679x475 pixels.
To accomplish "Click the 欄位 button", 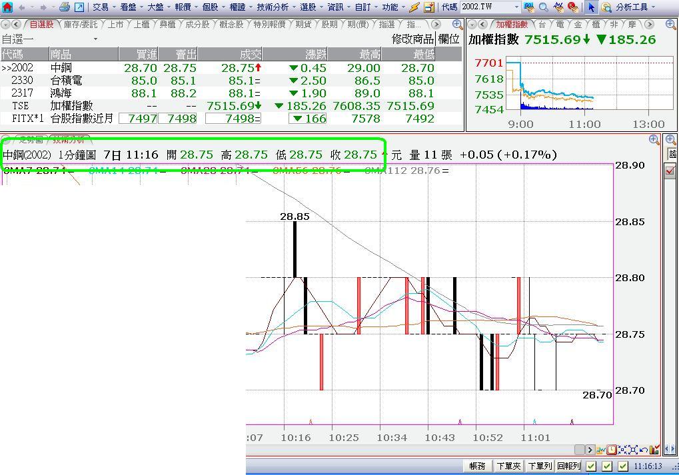I will tap(448, 39).
